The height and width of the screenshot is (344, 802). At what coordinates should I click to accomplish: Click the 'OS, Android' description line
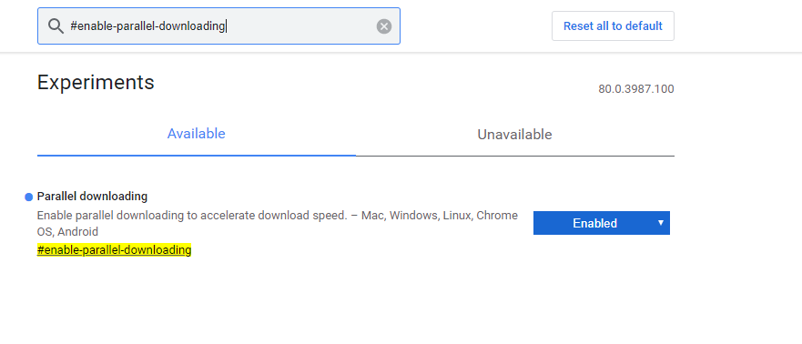point(67,231)
